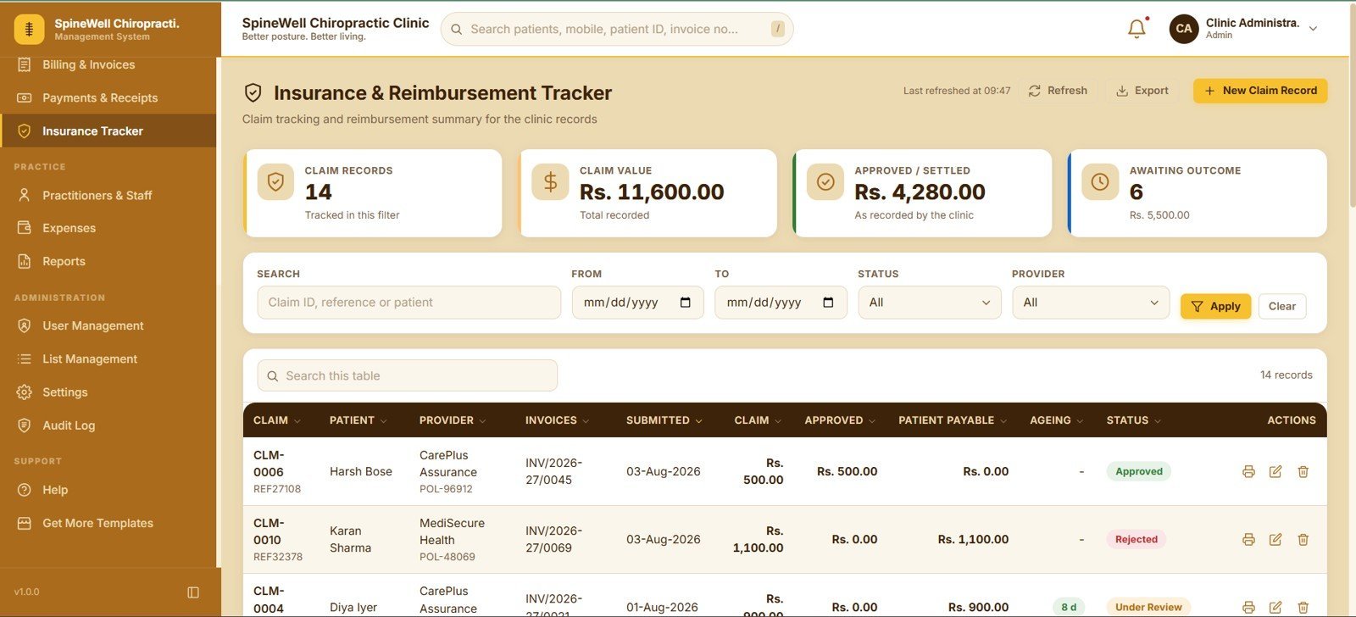The image size is (1356, 617).
Task: Print the CLM-0010 claim
Action: coord(1248,540)
